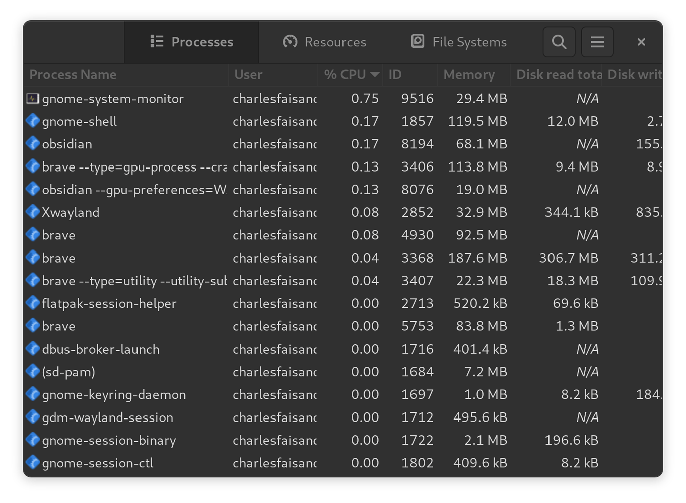Select the gnome-session-ctl process name
This screenshot has width=686, height=503.
[x=98, y=463]
